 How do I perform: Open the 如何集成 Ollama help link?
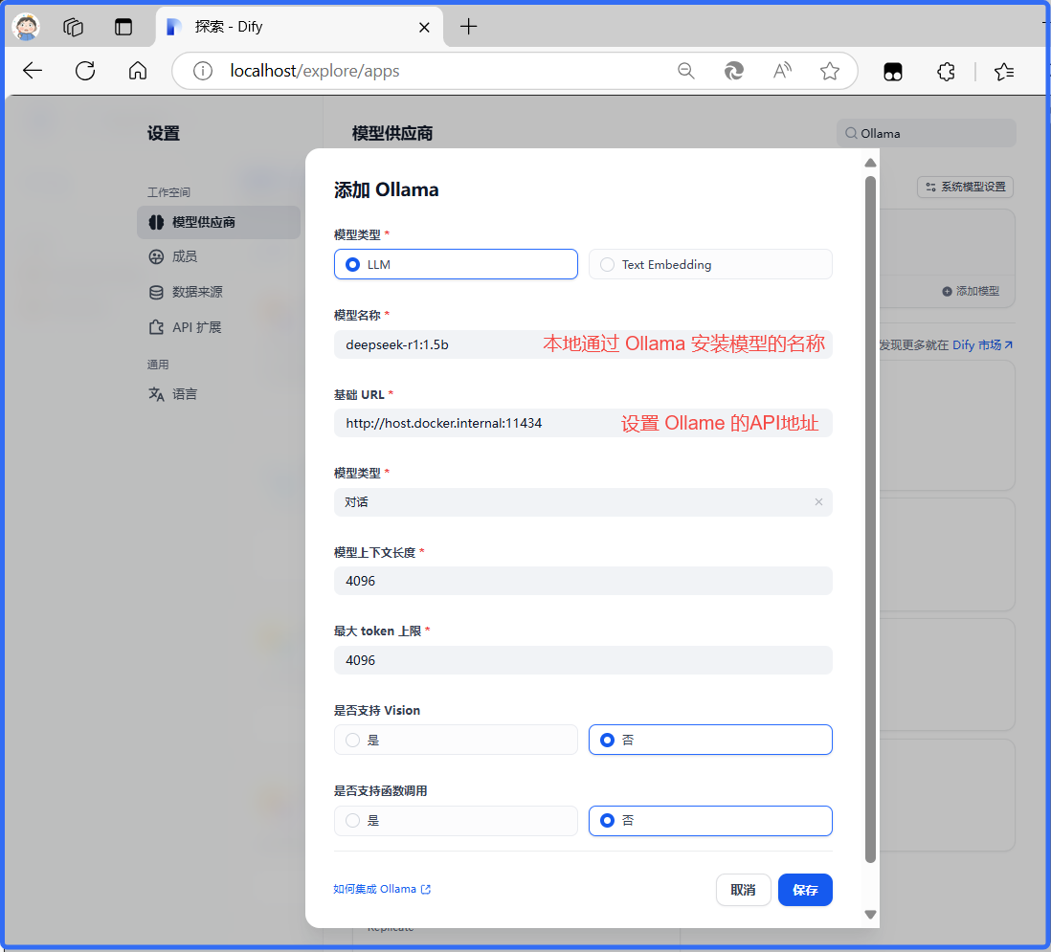click(x=382, y=889)
